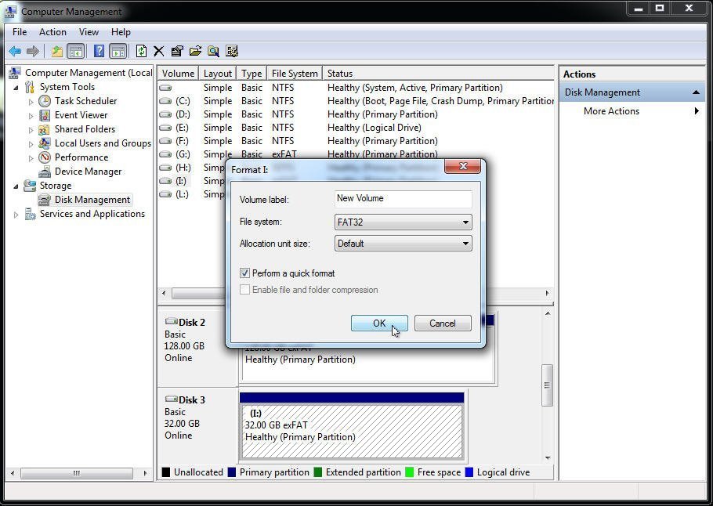
Task: Click the green Refresh toolbar icon
Action: [x=141, y=51]
